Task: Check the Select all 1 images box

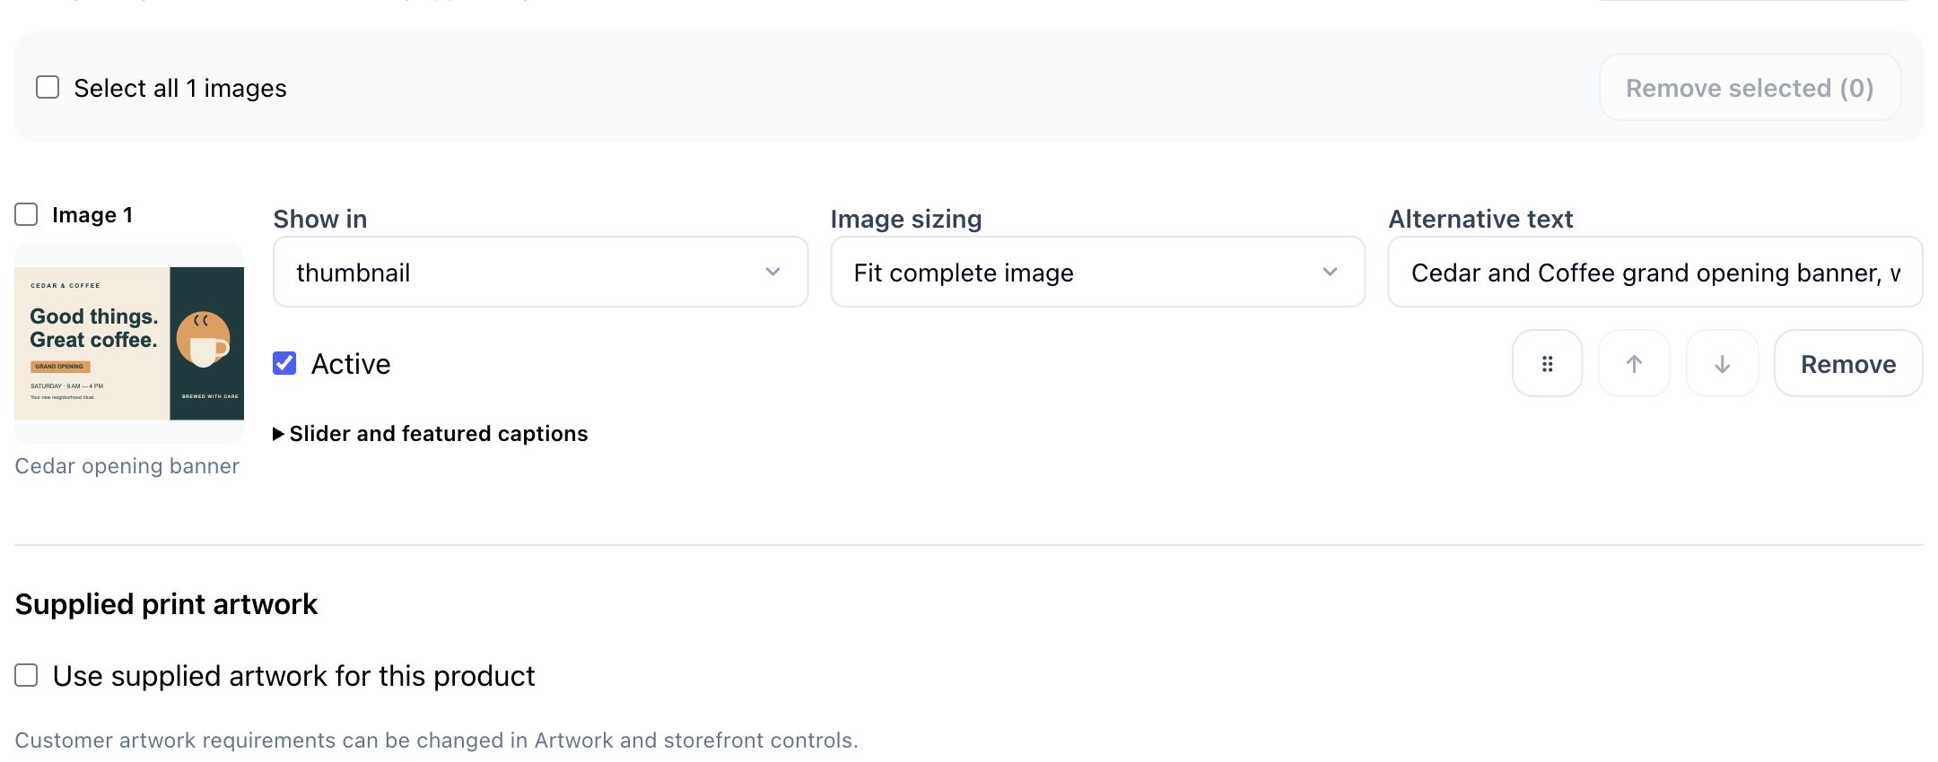Action: (48, 87)
